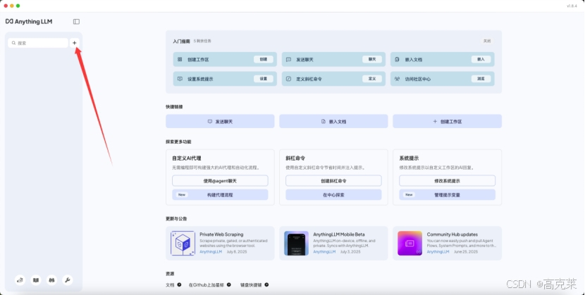This screenshot has width=585, height=295.
Task: Click the 发送聊天 quick link
Action: tap(220, 121)
